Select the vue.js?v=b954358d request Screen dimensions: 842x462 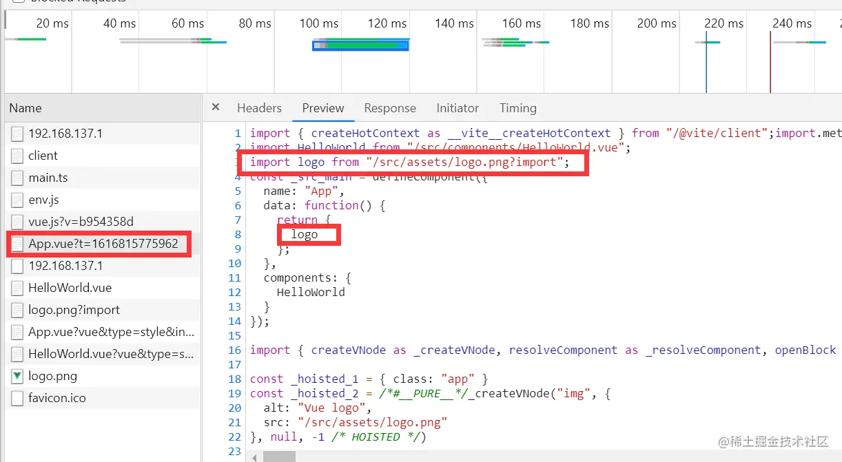click(103, 222)
